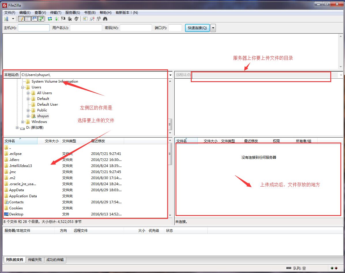Expand the Default folder node

tap(28, 99)
